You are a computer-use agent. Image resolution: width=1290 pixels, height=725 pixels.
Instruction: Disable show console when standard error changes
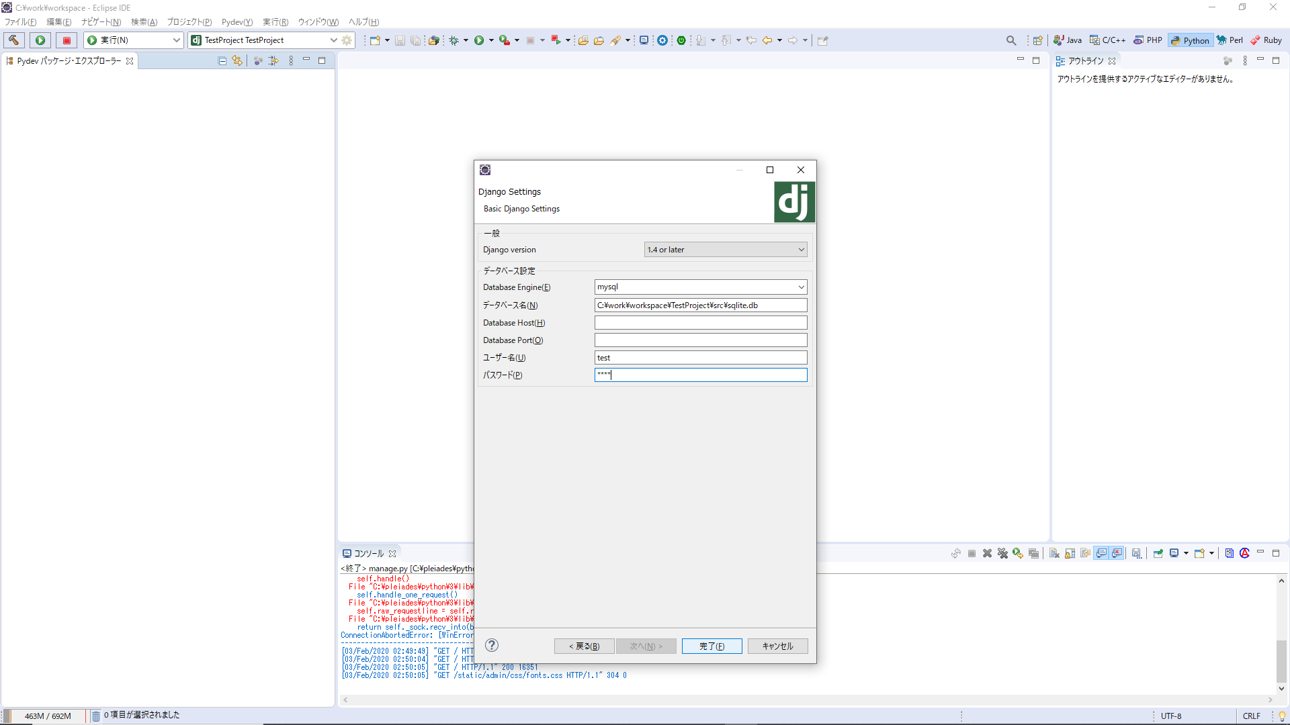pyautogui.click(x=1117, y=553)
